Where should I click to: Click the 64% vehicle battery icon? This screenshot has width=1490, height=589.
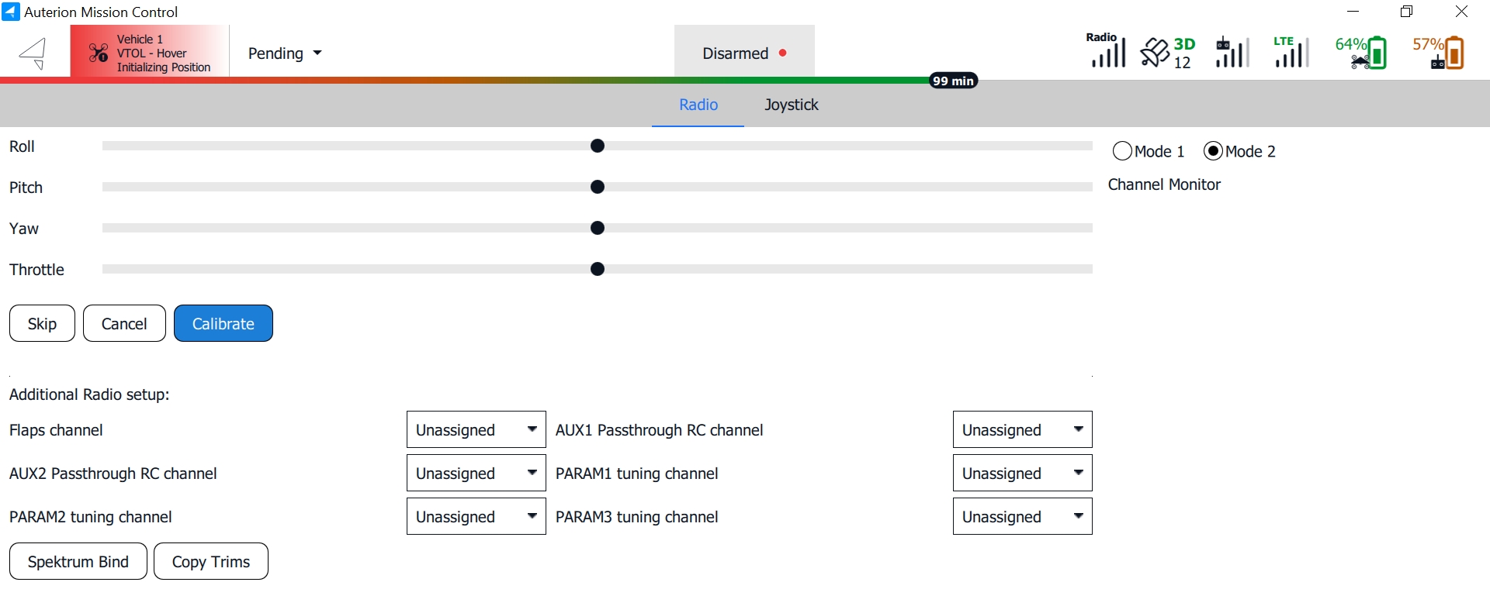tap(1362, 53)
